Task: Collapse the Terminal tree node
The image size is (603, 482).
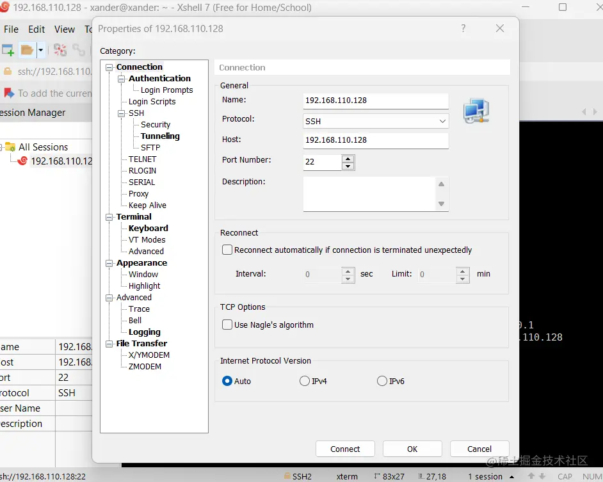Action: pyautogui.click(x=109, y=218)
